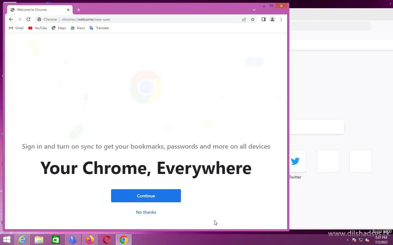The height and width of the screenshot is (245, 393).
Task: Launch Internet Explorer from taskbar
Action: [22, 240]
